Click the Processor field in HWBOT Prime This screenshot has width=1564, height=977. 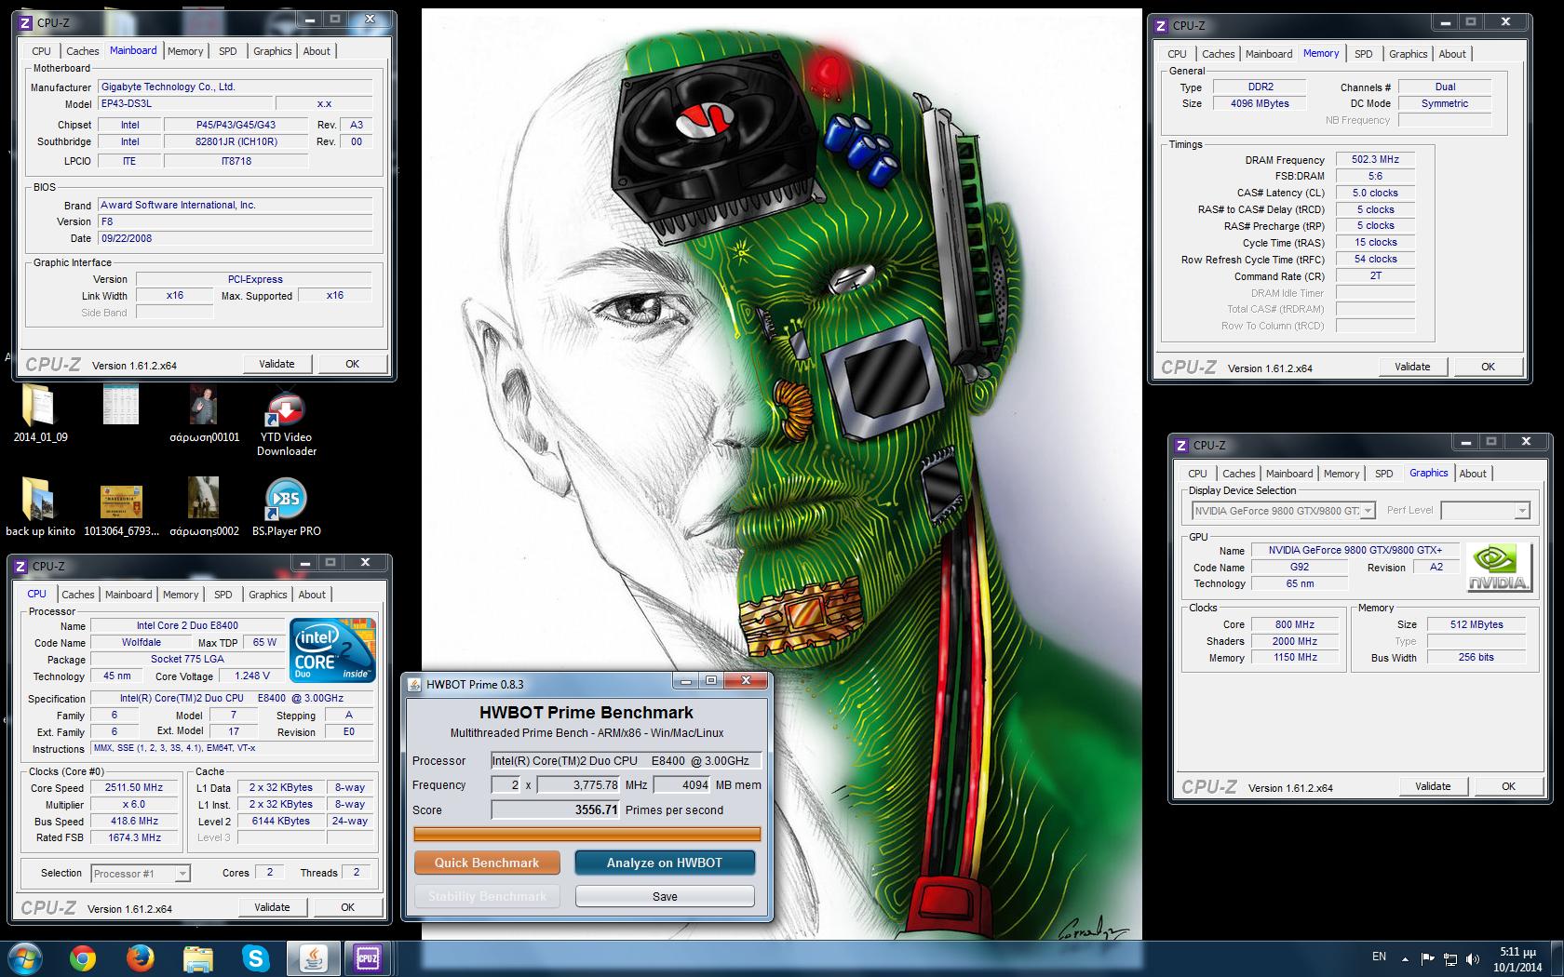(x=626, y=760)
